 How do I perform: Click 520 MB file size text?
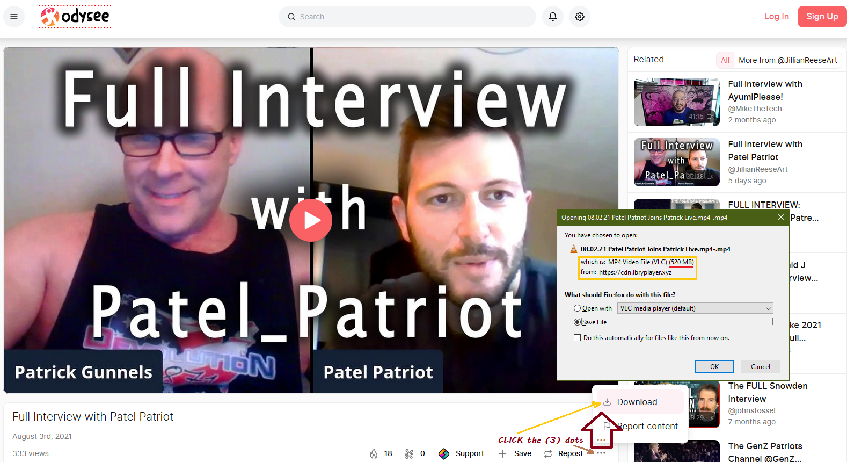(x=682, y=262)
